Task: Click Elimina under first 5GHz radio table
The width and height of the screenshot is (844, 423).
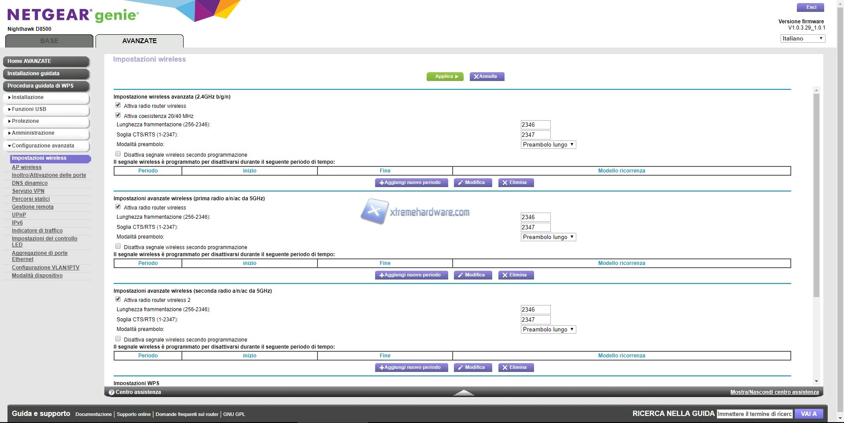Action: point(516,275)
